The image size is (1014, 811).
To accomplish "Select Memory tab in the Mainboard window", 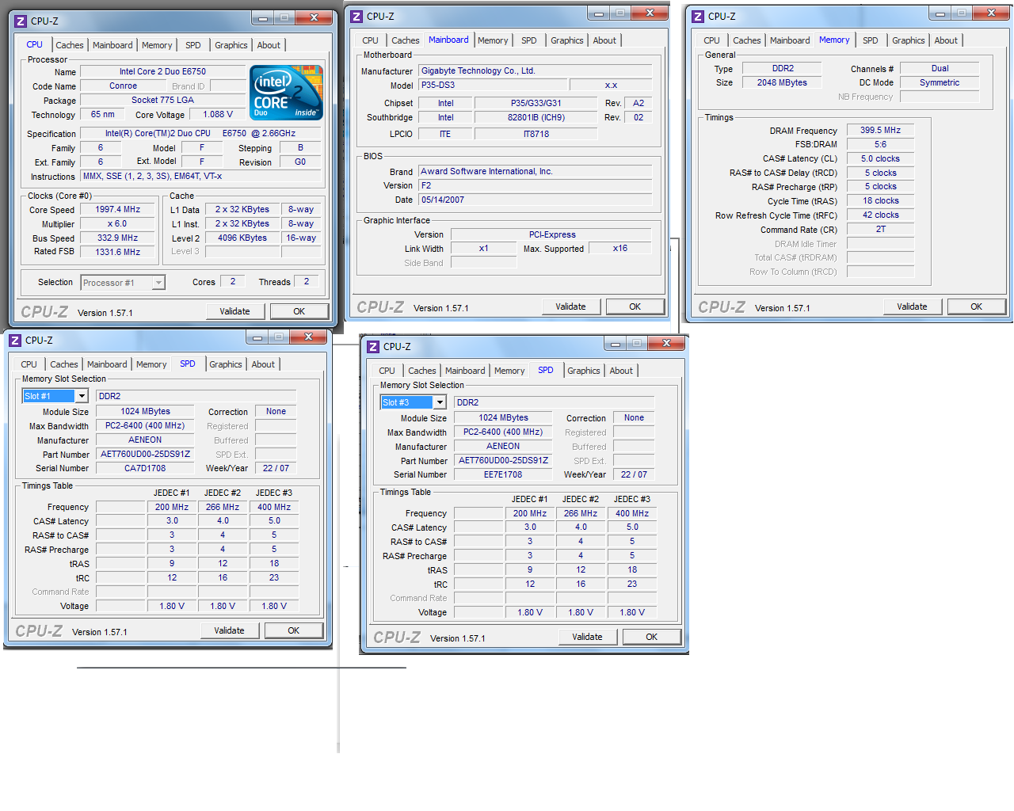I will 493,40.
